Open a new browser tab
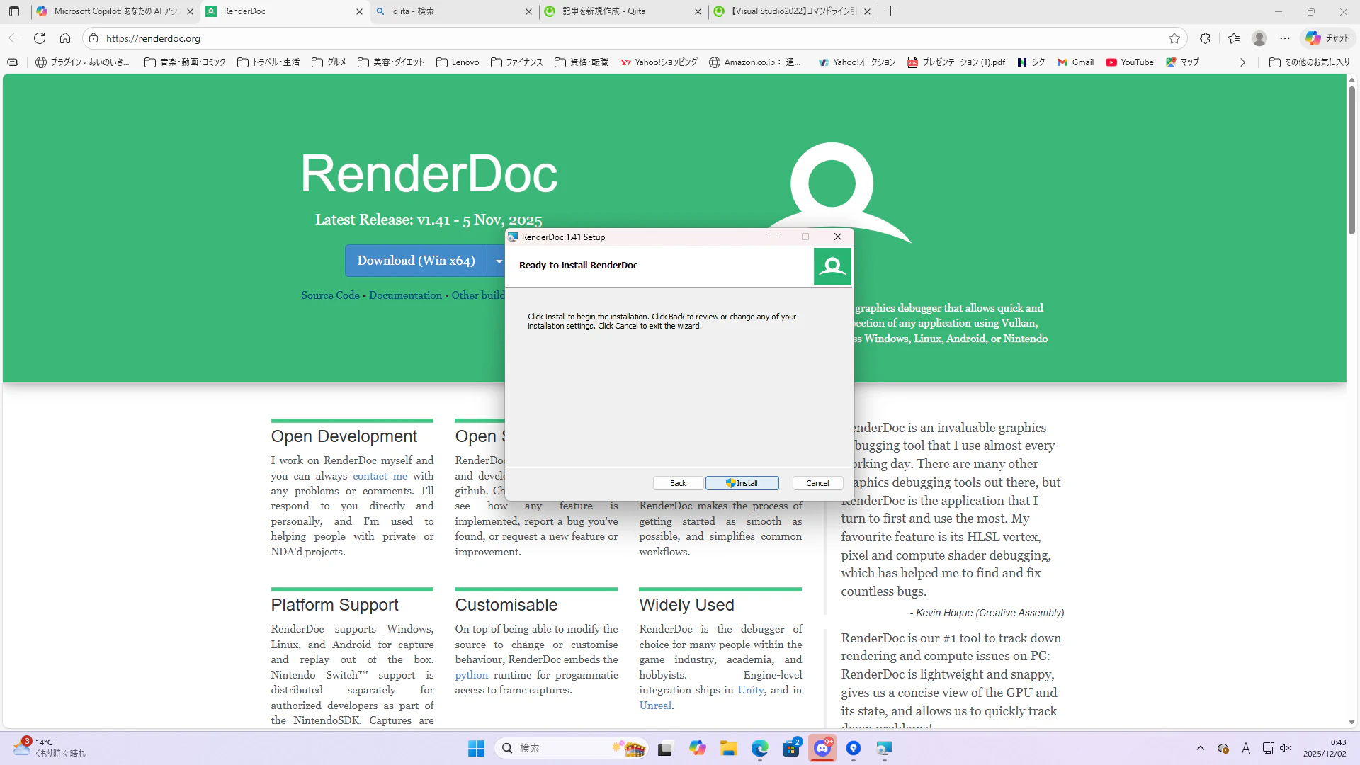 [891, 11]
